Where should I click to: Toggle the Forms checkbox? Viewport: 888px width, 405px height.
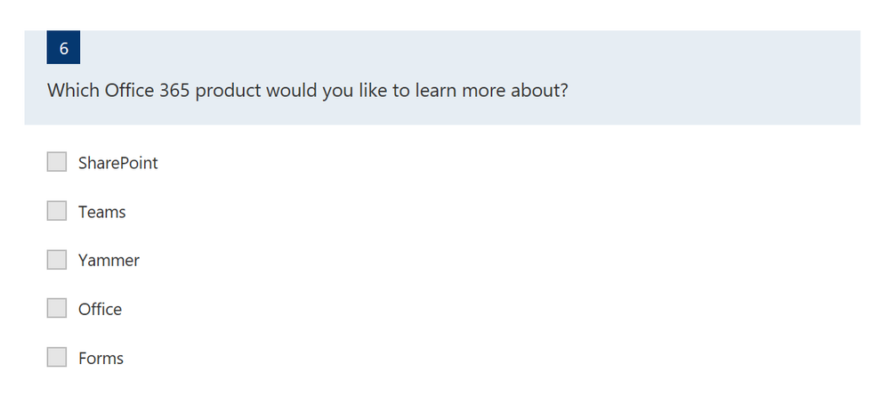(x=57, y=357)
